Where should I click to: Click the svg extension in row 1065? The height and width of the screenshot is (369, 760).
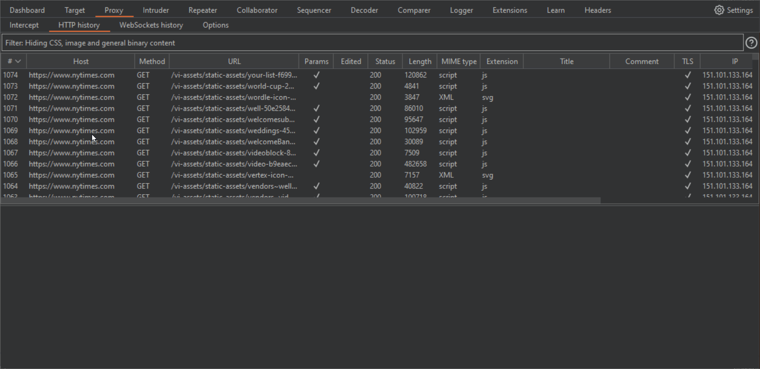pyautogui.click(x=487, y=175)
